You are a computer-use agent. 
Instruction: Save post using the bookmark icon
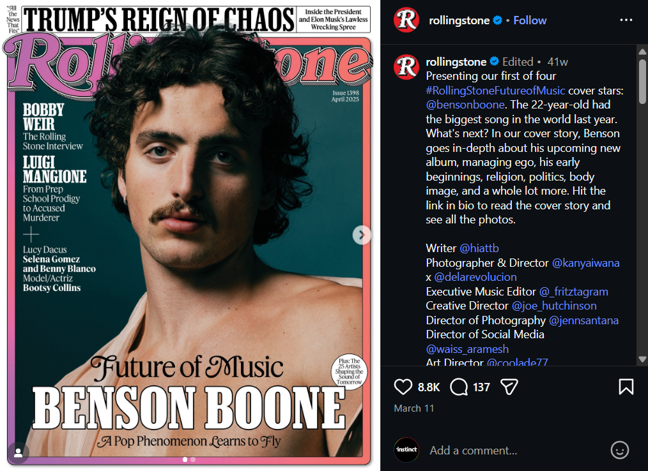pyautogui.click(x=626, y=387)
